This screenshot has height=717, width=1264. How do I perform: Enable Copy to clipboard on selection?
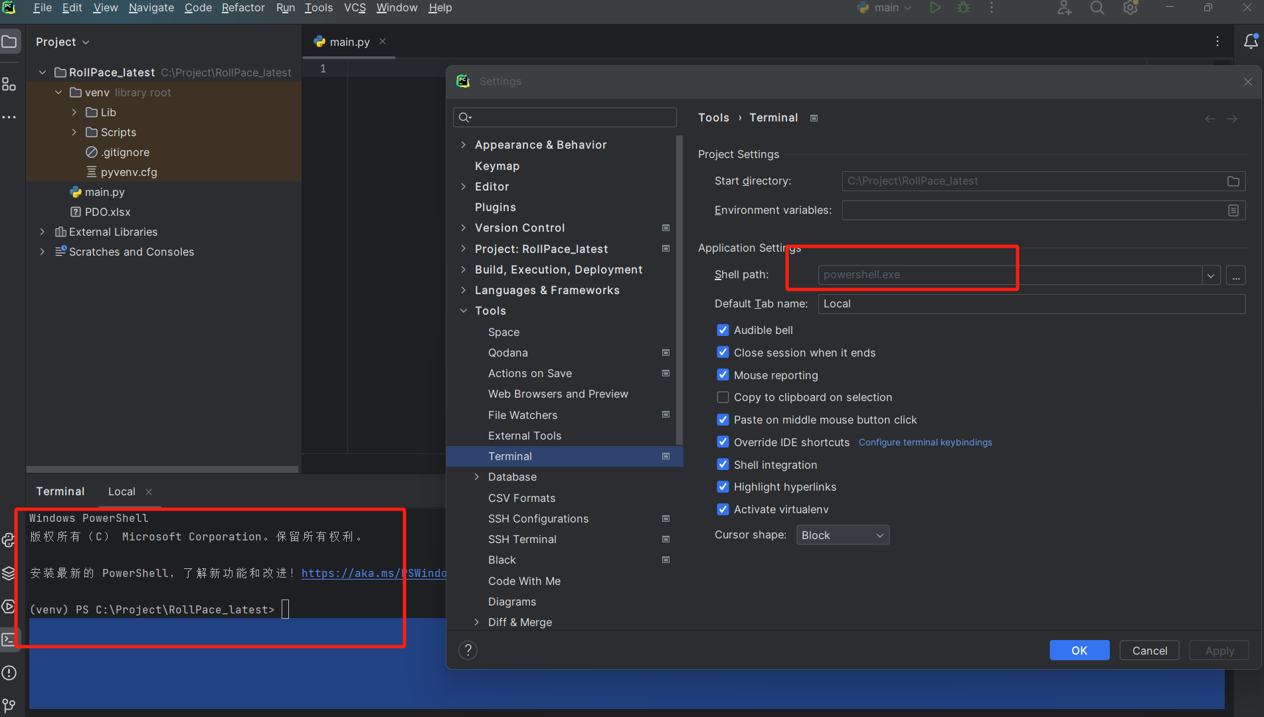723,397
